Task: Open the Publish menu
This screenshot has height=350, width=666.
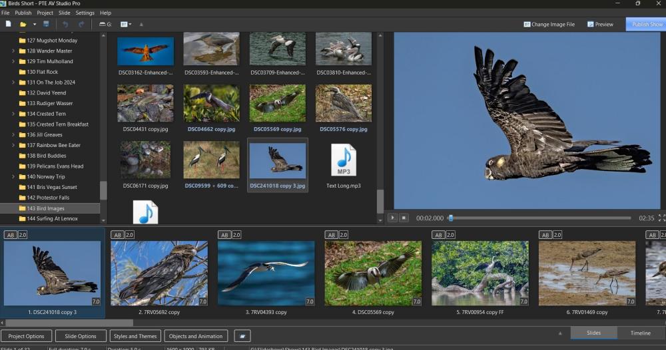Action: pyautogui.click(x=23, y=13)
